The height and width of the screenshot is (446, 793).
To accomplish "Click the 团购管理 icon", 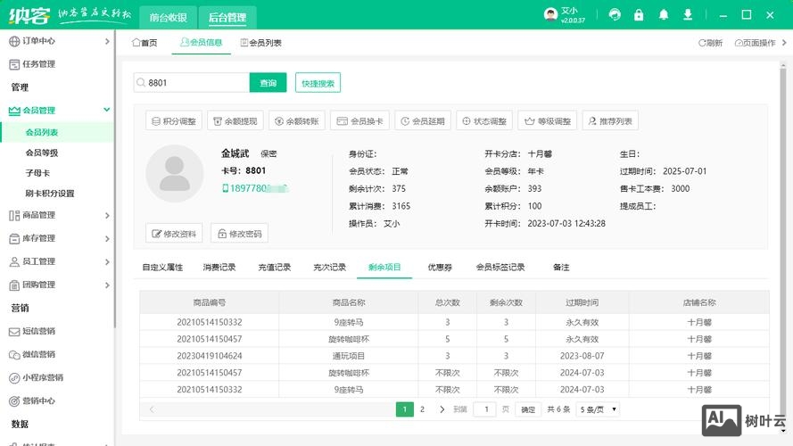I will (14, 285).
